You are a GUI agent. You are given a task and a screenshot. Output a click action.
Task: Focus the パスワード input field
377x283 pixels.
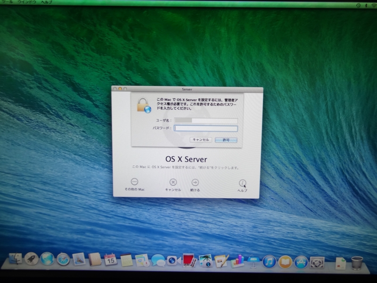(206, 128)
